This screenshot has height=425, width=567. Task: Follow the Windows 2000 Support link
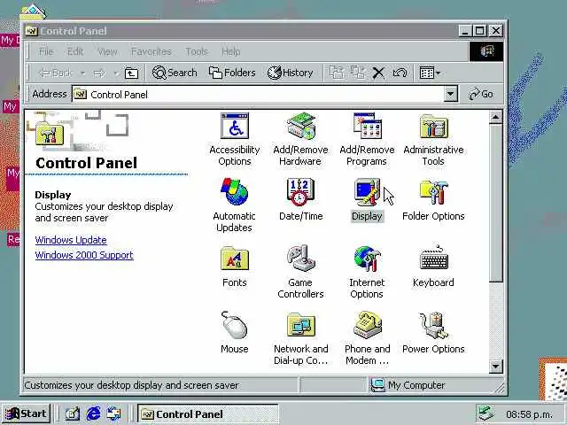click(84, 255)
